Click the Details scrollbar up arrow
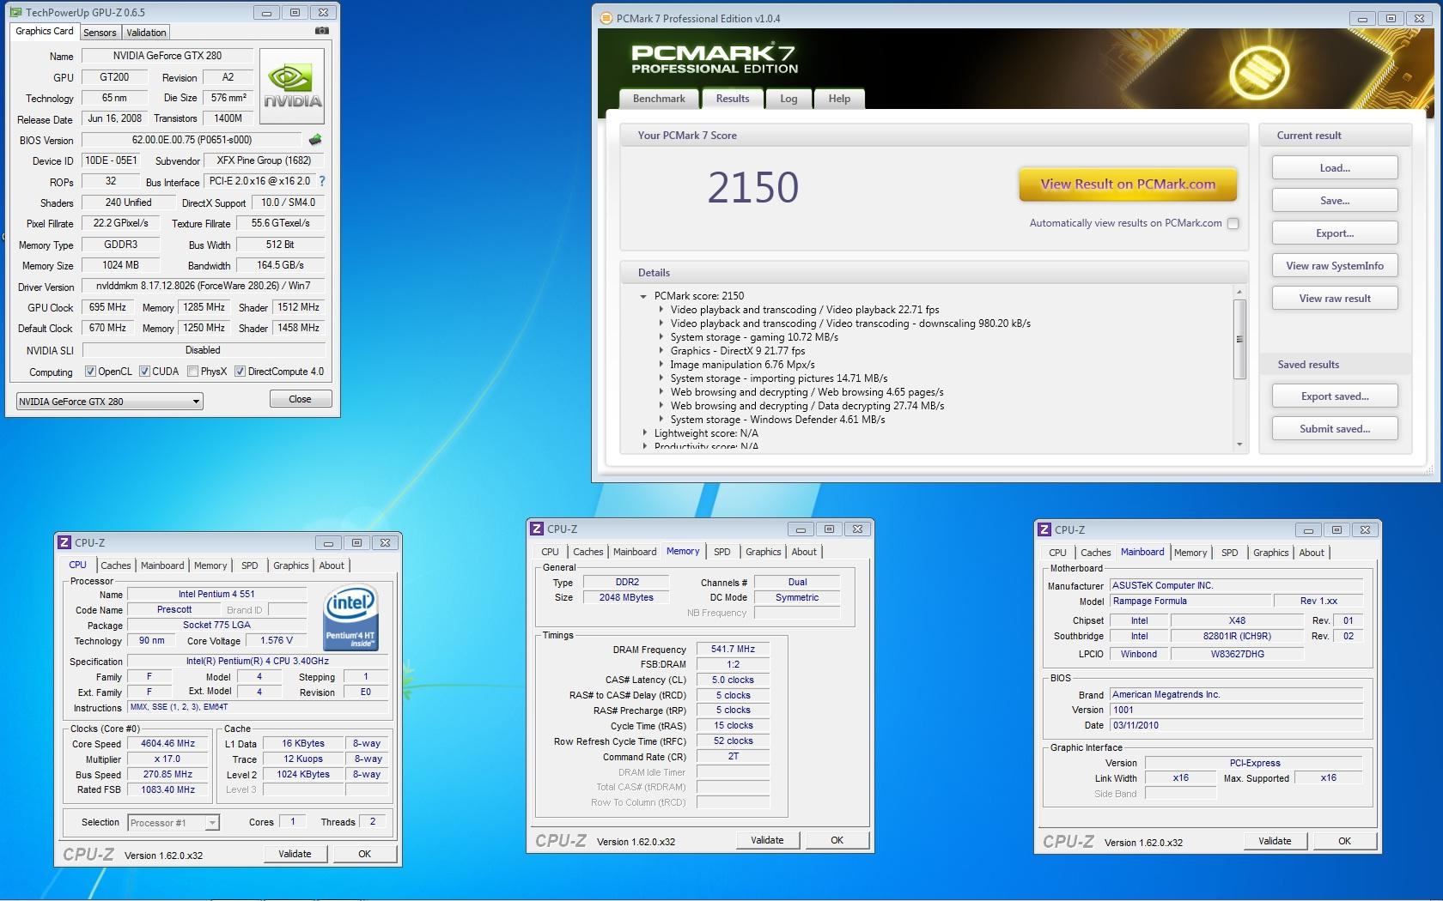The height and width of the screenshot is (901, 1443). point(1239,292)
